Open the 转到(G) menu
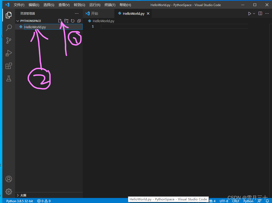Image resolution: width=272 pixels, height=203 pixels. point(79,5)
